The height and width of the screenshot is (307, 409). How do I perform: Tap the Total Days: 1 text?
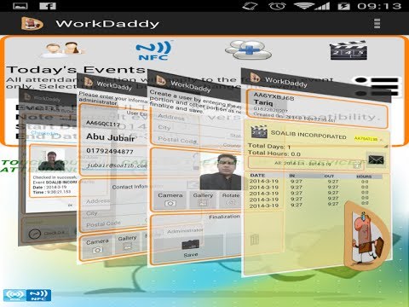(269, 146)
